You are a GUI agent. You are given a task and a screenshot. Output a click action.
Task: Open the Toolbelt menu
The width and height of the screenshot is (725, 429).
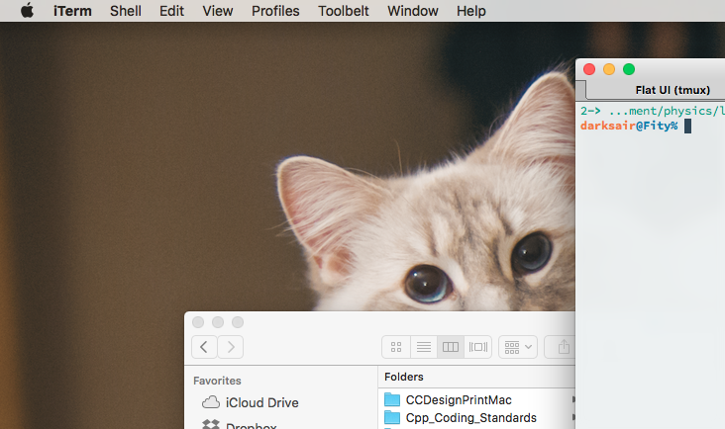[x=343, y=11]
